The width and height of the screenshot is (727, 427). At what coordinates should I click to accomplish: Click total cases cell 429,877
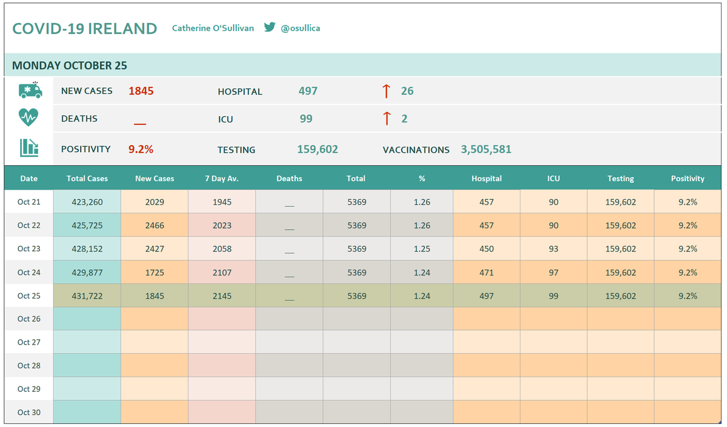87,273
